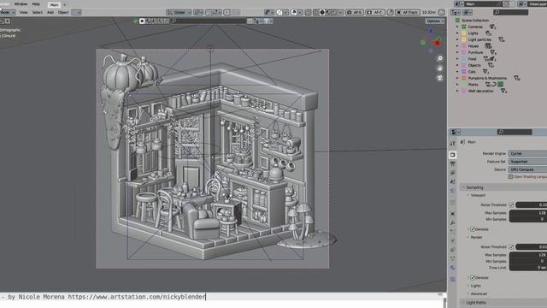Open the Physics properties tab icon
Screen dimensions: 547x308
[452, 241]
